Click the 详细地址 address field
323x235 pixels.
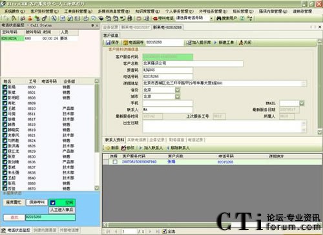[224, 83]
